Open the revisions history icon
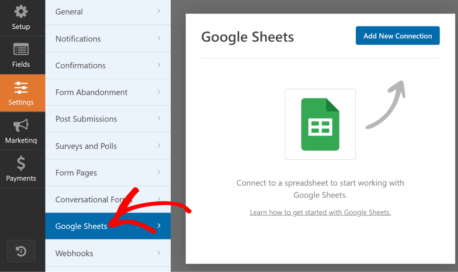The height and width of the screenshot is (272, 458). pyautogui.click(x=21, y=251)
